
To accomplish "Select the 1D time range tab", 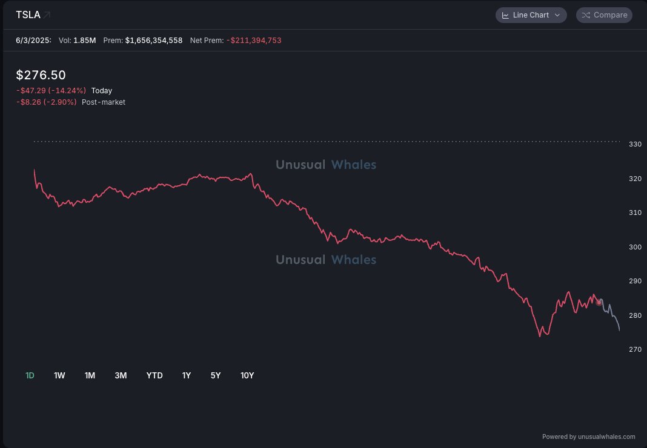I will 30,375.
